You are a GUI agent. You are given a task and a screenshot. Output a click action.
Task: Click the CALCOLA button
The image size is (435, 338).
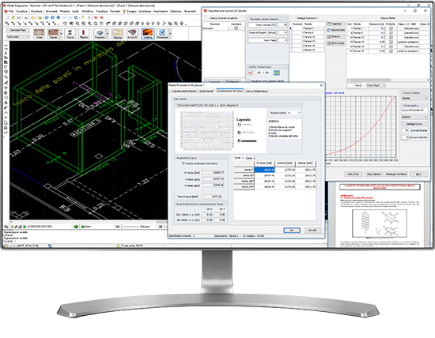pos(353,174)
